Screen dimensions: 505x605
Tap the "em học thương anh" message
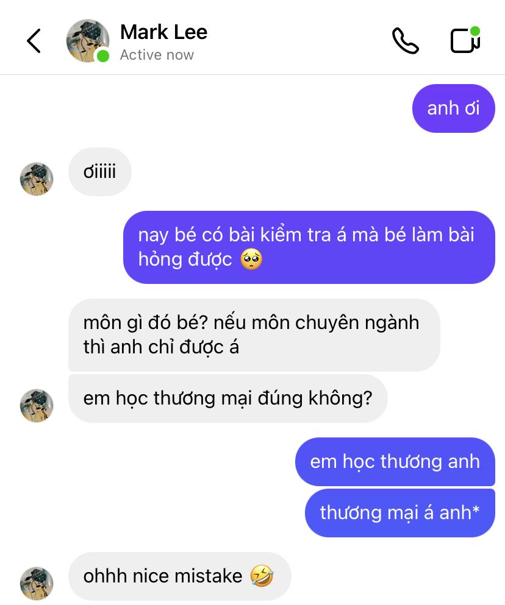(x=395, y=462)
